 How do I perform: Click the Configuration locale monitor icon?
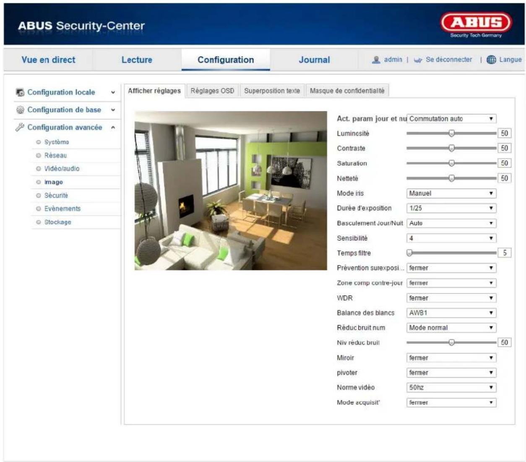(20, 92)
